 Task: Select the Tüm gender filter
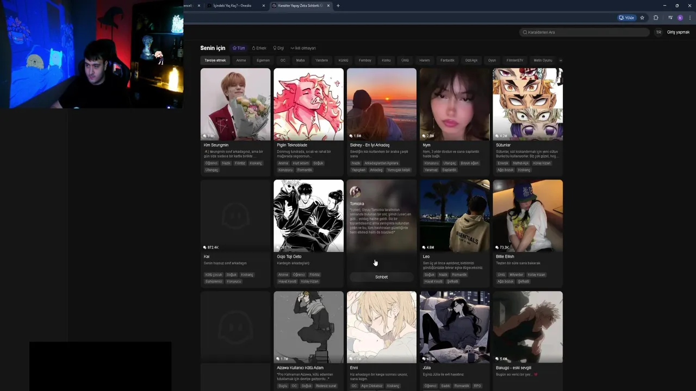[x=239, y=48]
